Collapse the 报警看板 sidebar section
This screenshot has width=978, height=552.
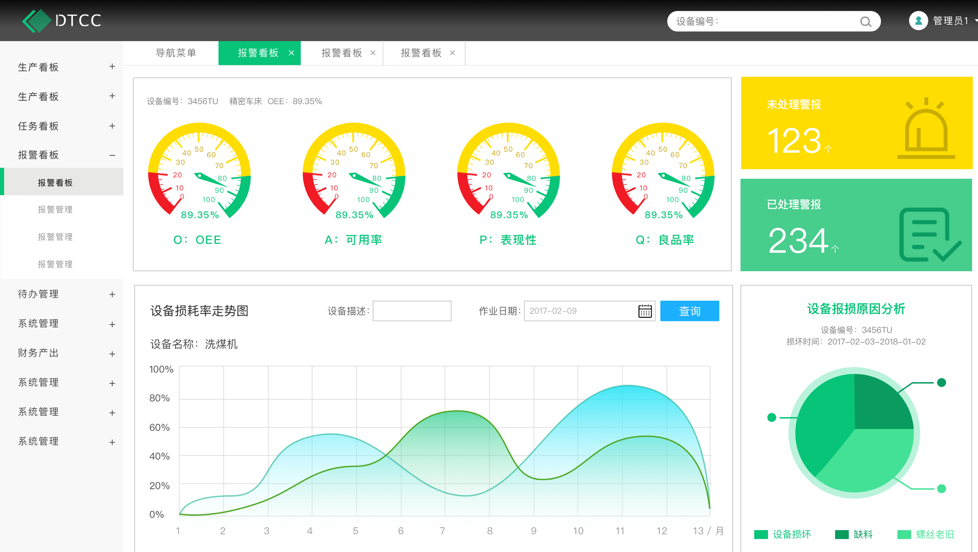112,155
